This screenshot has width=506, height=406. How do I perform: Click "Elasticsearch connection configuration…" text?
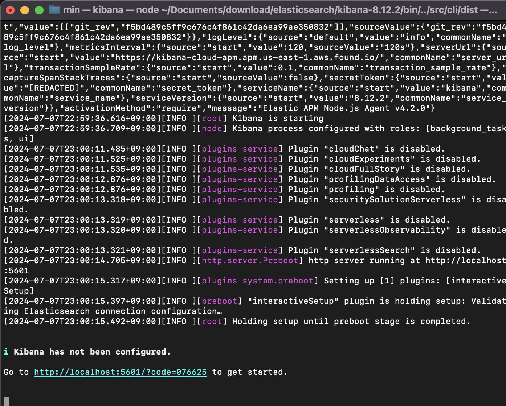123,311
